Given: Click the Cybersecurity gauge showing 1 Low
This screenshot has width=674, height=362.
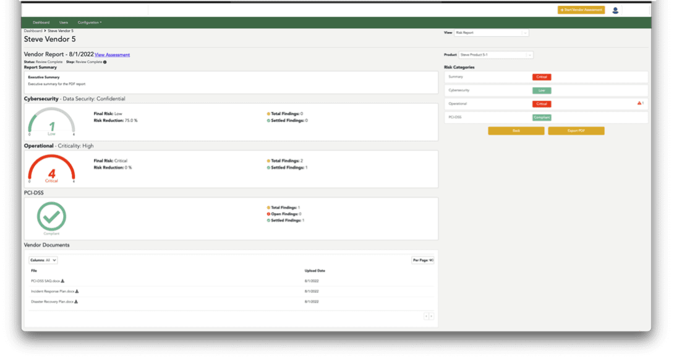Looking at the screenshot, I should [x=51, y=122].
